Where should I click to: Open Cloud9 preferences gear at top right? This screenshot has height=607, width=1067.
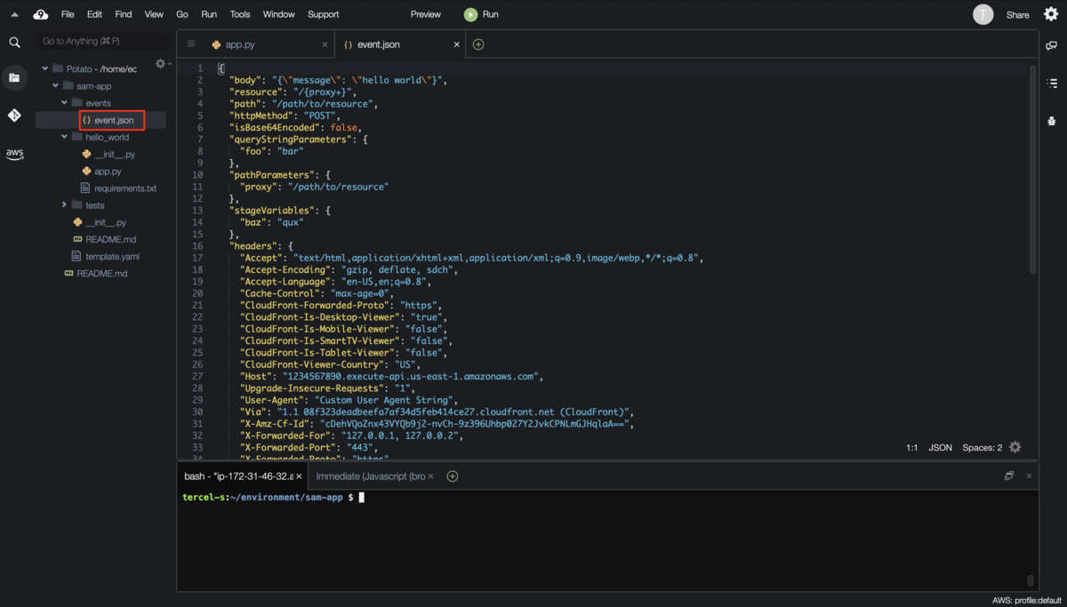(x=1050, y=14)
